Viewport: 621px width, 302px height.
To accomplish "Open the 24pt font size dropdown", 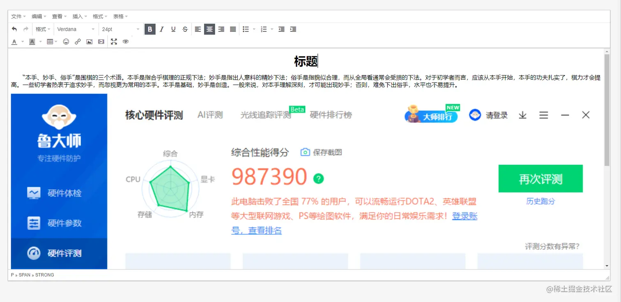I will click(x=121, y=29).
